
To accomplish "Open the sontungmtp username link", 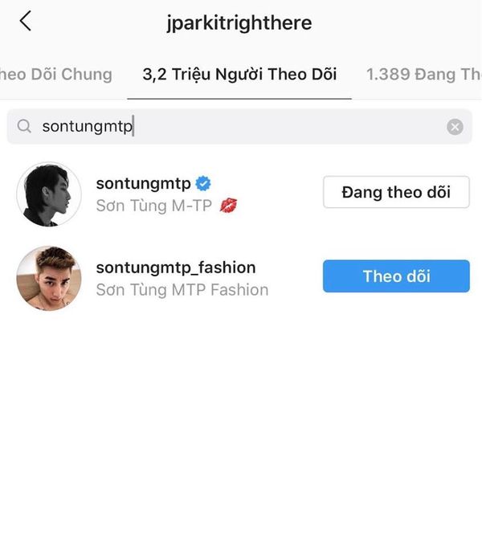I will 143,184.
